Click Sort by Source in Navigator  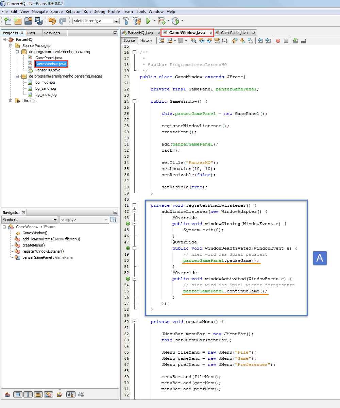coord(81,394)
